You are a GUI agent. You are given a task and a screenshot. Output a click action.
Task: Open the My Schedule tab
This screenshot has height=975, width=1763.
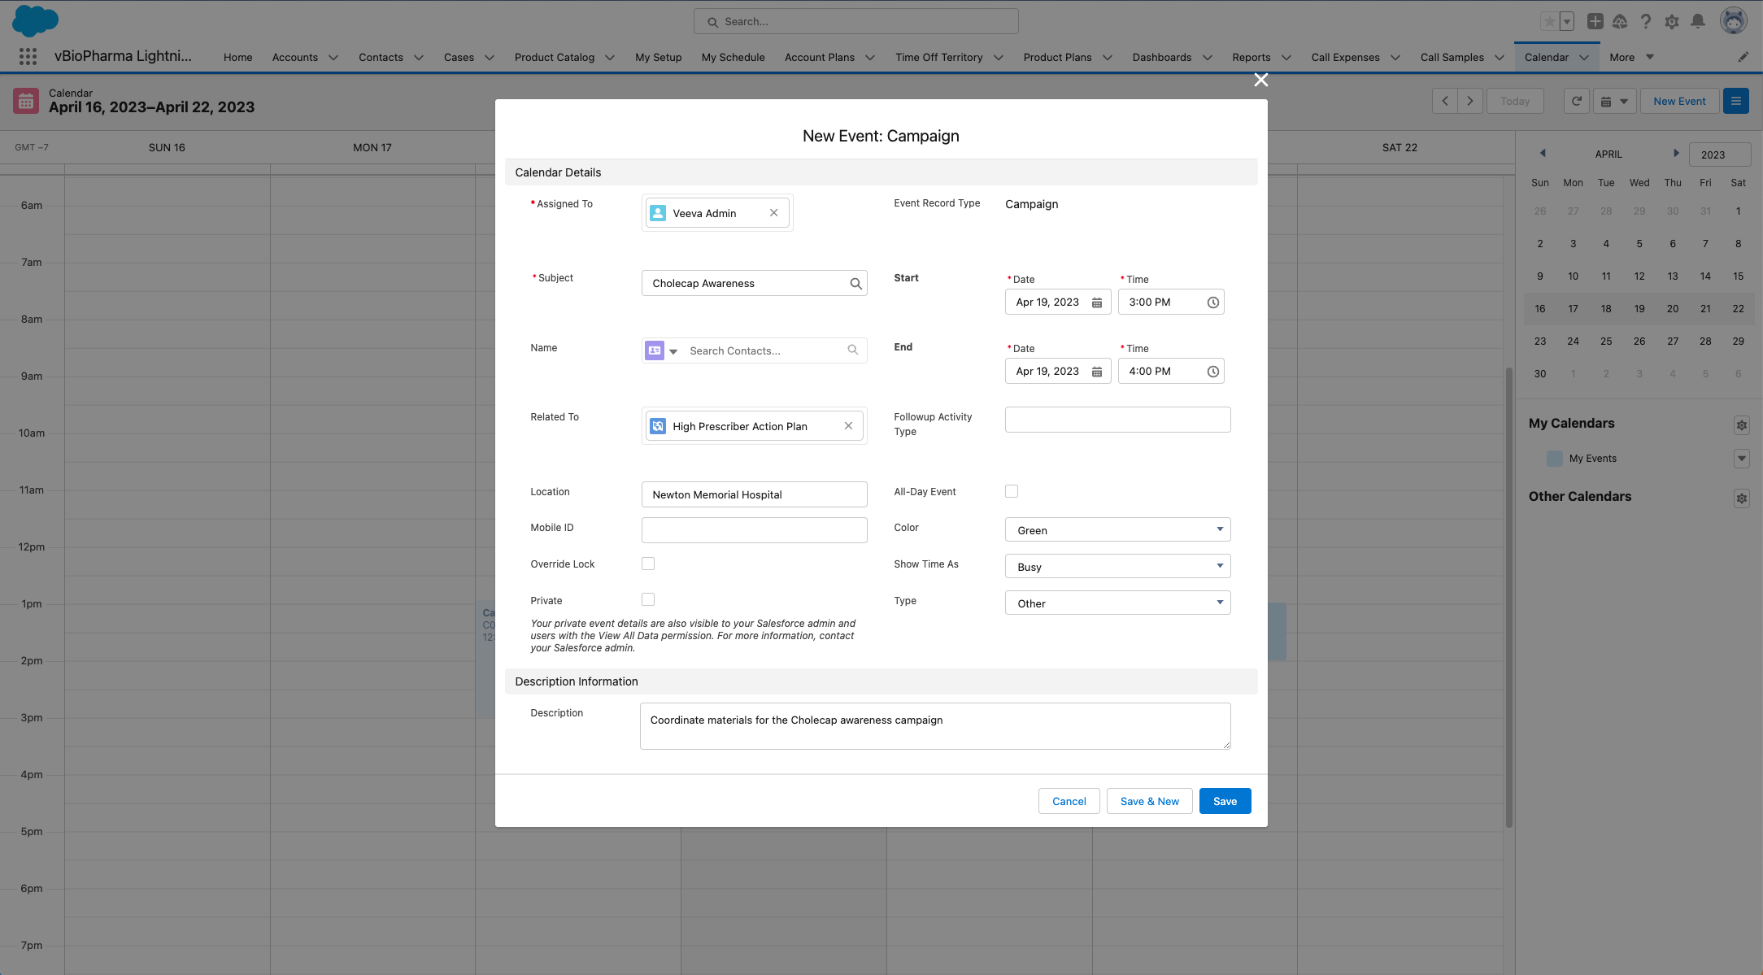coord(733,57)
